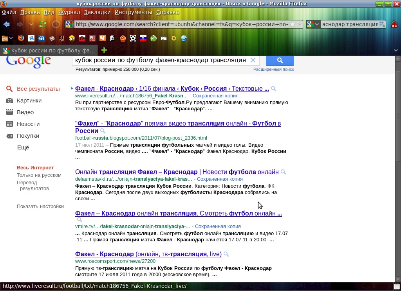Filter results by Новости

(28, 124)
